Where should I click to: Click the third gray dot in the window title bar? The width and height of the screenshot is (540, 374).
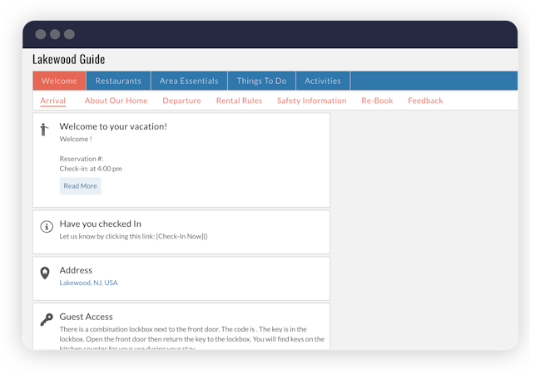coord(69,34)
